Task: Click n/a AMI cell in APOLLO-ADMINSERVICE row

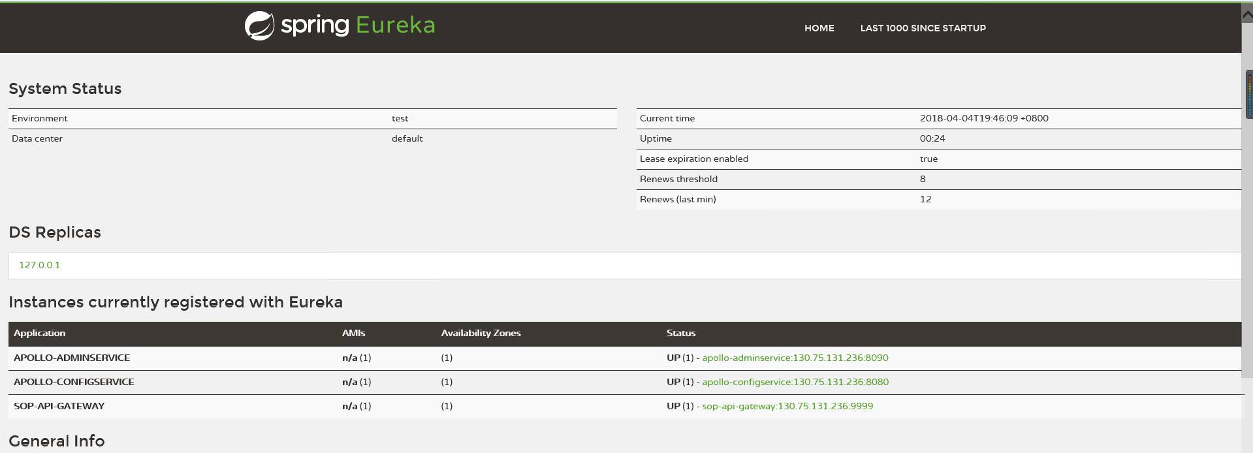Action: pyautogui.click(x=357, y=358)
